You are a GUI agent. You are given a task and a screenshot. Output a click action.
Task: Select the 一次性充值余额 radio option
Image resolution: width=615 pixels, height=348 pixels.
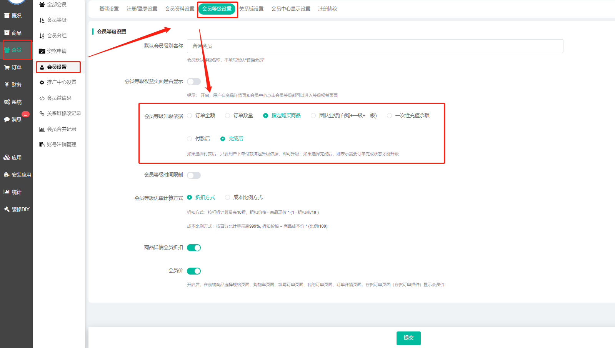[389, 115]
